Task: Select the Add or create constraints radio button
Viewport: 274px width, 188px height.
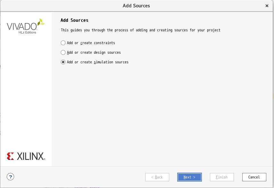Action: [x=63, y=43]
